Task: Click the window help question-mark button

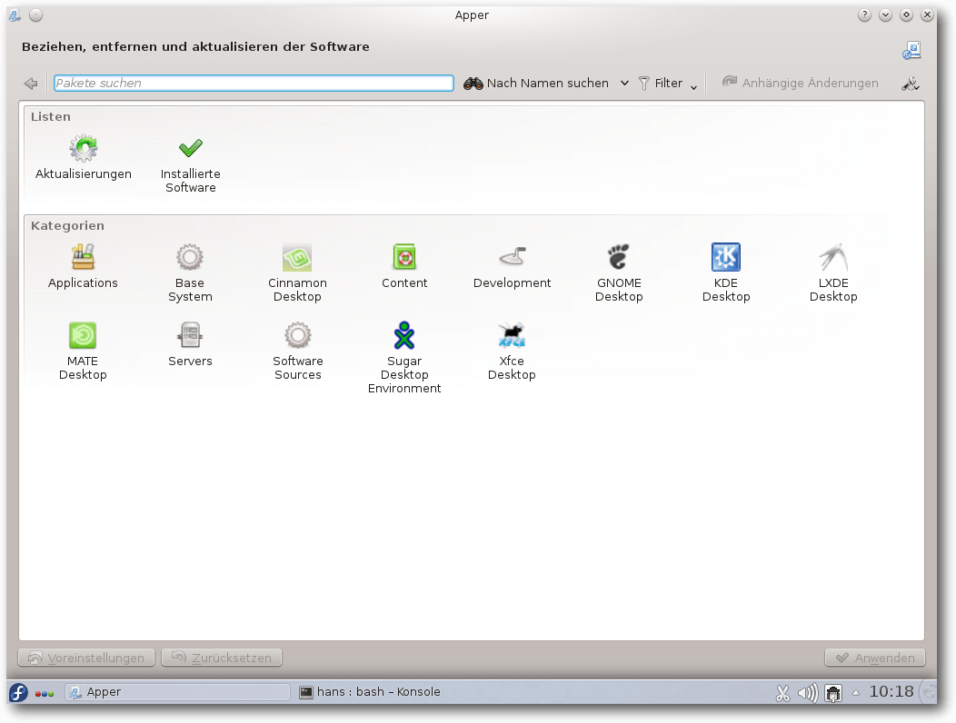Action: pos(864,15)
